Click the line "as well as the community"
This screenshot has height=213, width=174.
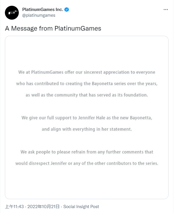[x=87, y=95]
